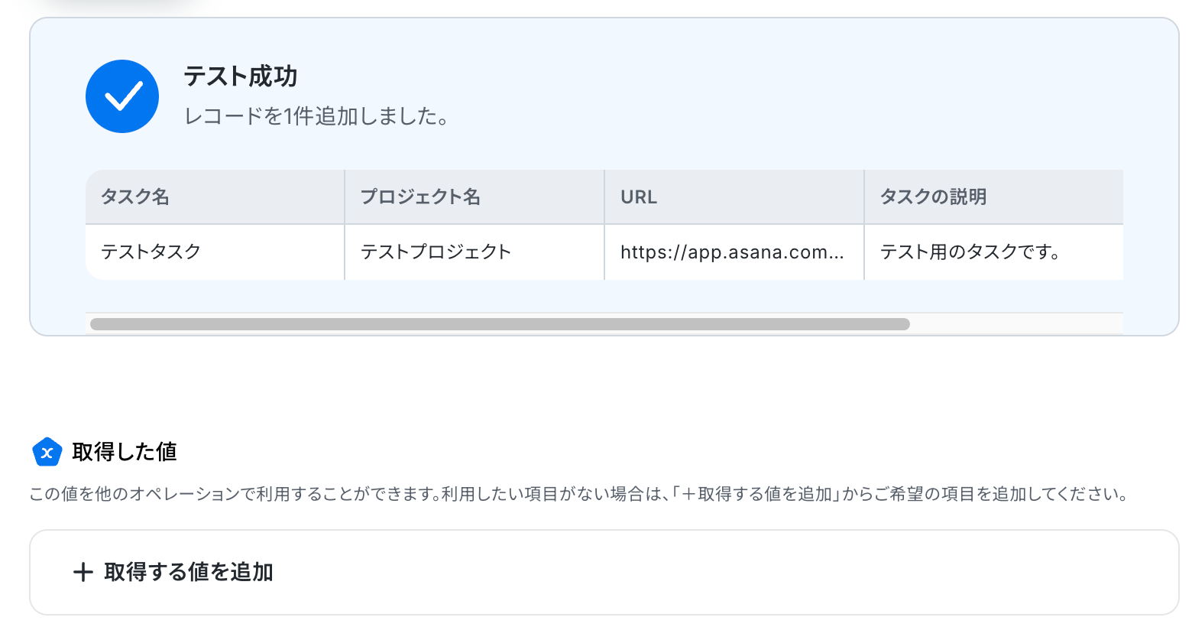Click the レコードを1件追加しました。 message
This screenshot has height=627, width=1192.
point(317,116)
